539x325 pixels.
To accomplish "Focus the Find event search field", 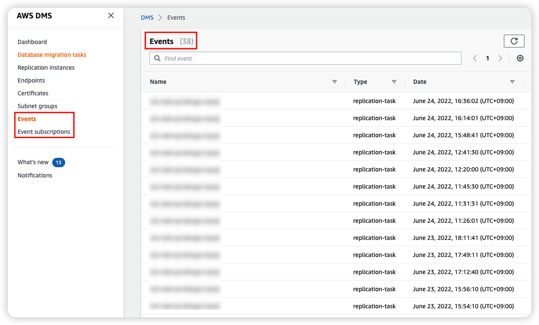I will [x=305, y=58].
